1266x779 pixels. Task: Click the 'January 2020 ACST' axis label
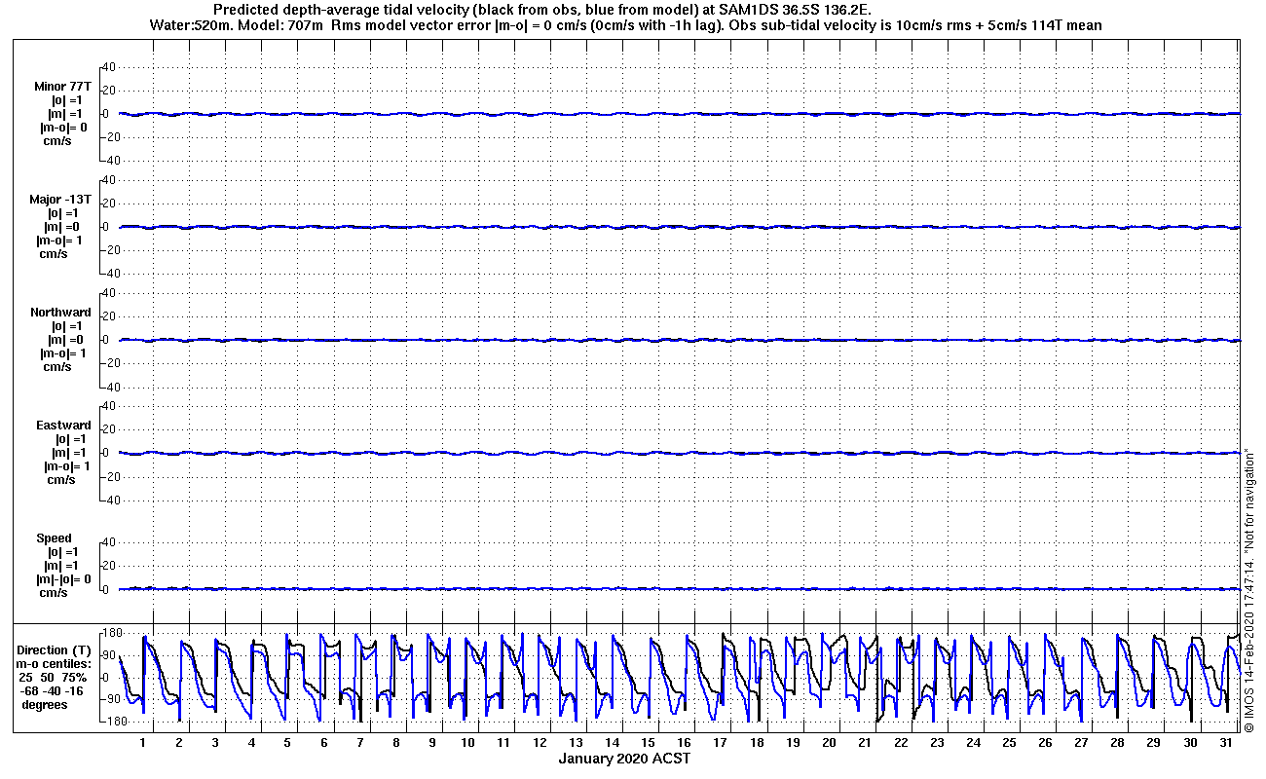(624, 759)
